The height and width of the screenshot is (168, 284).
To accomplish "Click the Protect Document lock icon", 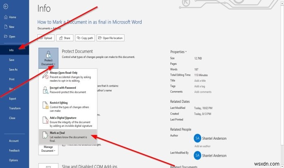I will pos(48,55).
